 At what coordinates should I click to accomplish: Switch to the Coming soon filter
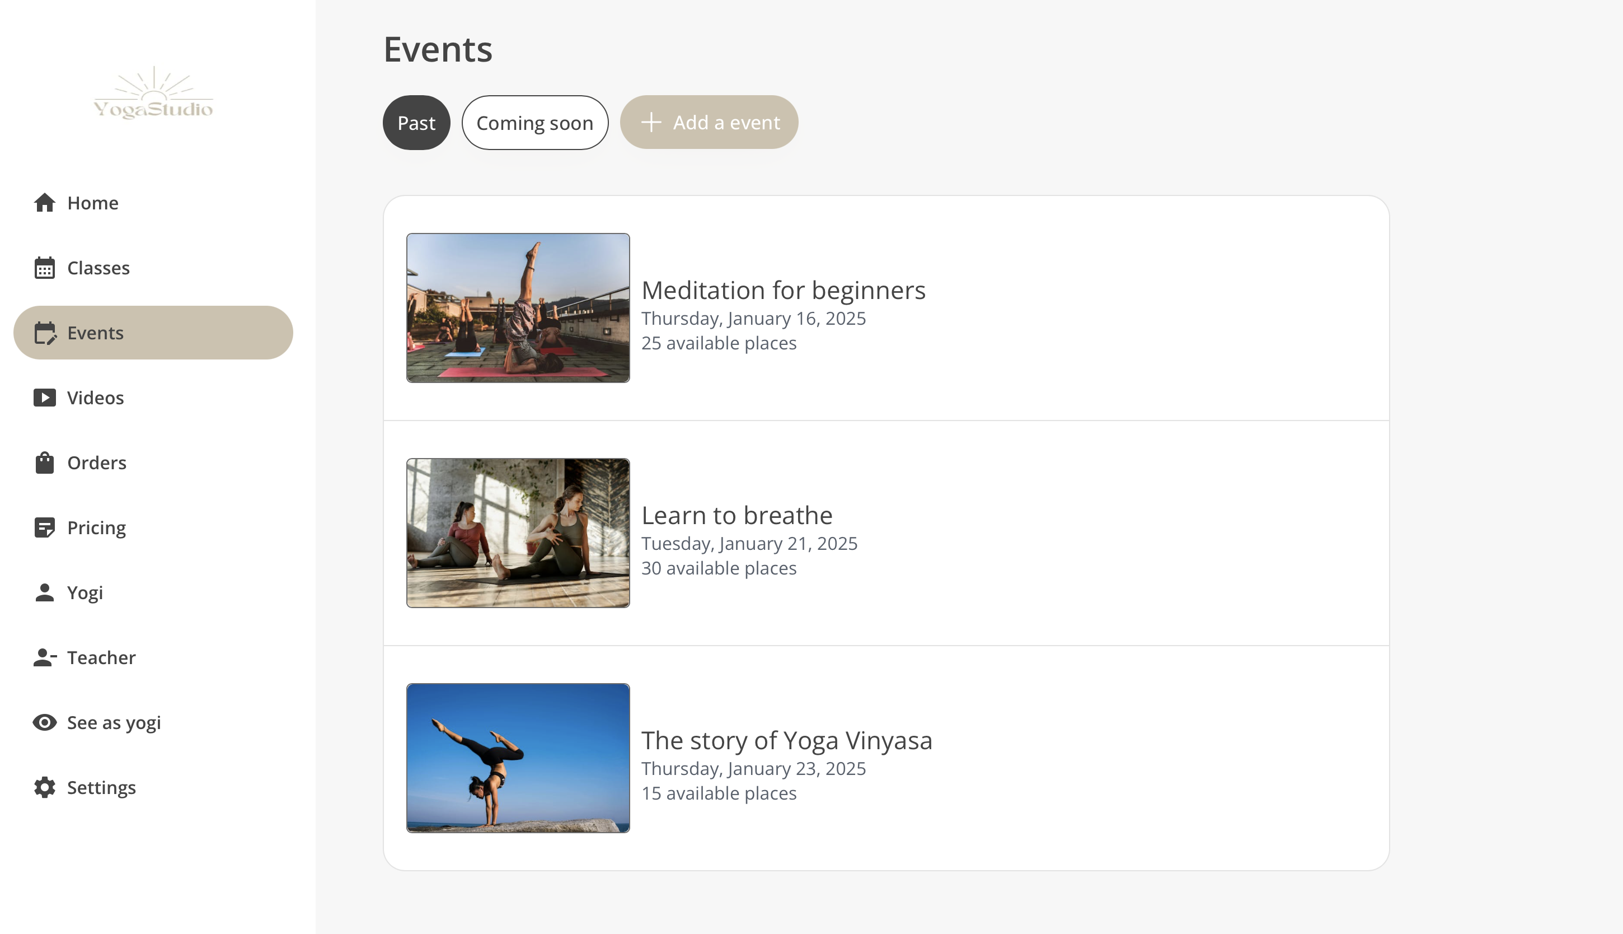click(534, 123)
